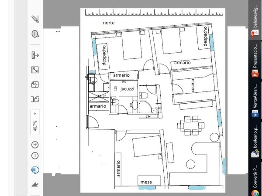Screen dimensions: 262x196
Task: Click the fit width scrolling icon
Action: pos(35,99)
